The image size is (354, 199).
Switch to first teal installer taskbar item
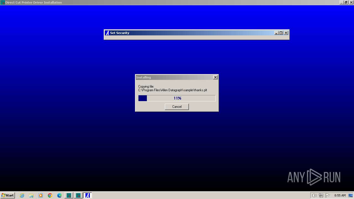click(69, 195)
